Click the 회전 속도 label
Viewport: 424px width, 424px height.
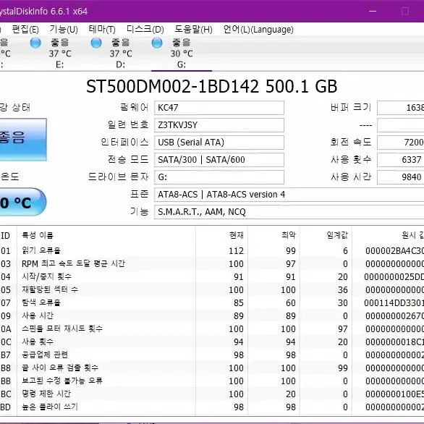pyautogui.click(x=351, y=142)
